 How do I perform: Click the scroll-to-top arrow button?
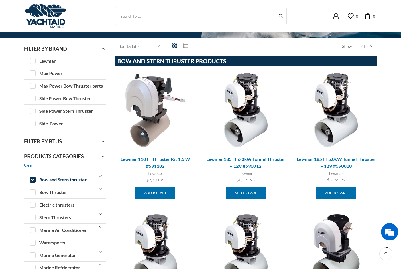coord(386,254)
